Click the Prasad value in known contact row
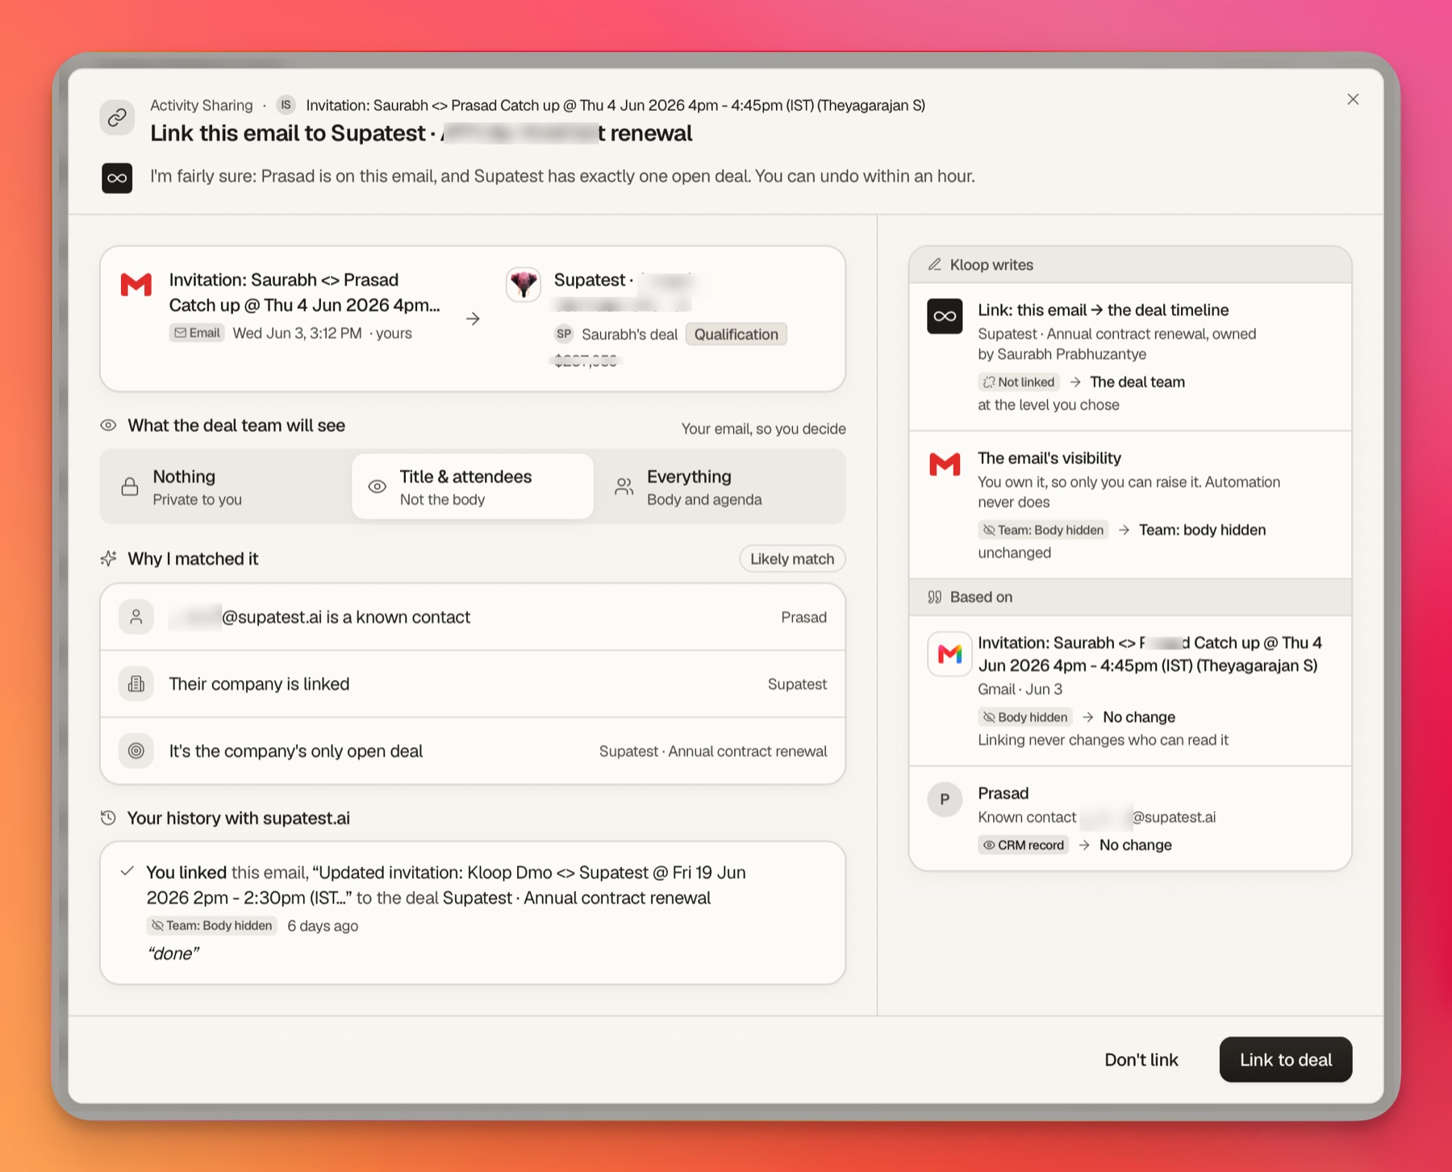The width and height of the screenshot is (1452, 1172). pos(803,617)
